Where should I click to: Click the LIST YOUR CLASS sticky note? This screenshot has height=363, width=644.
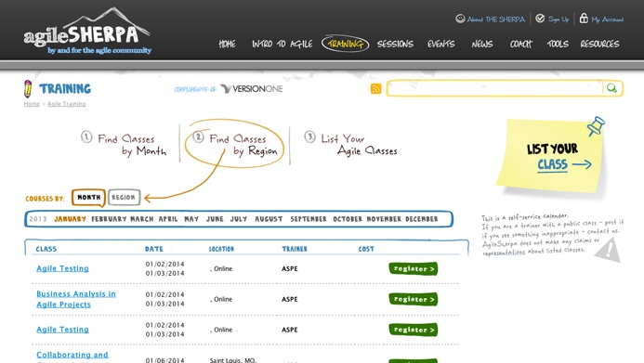pyautogui.click(x=550, y=156)
